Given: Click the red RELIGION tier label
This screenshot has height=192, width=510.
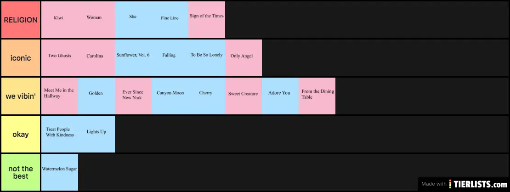Looking at the screenshot, I should click(x=21, y=20).
